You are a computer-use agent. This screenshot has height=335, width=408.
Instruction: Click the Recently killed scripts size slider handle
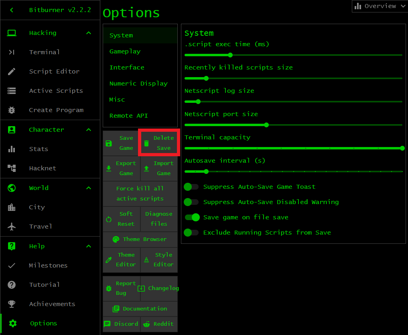(206, 78)
